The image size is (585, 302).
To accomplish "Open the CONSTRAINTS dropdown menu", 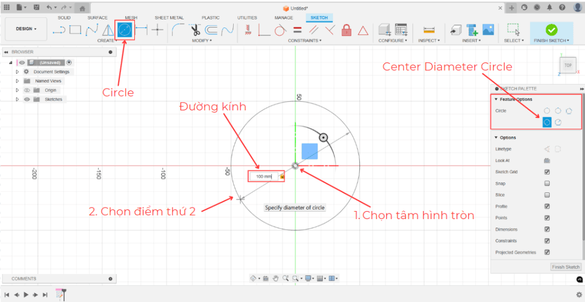I will [x=304, y=41].
